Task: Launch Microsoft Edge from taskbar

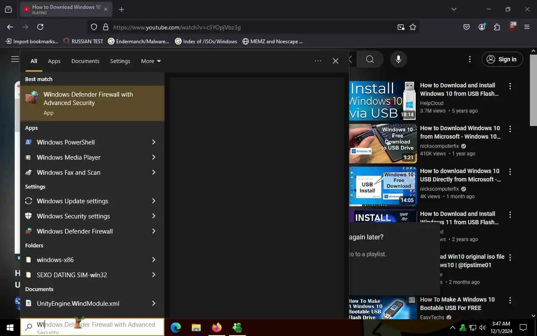Action: tap(176, 328)
